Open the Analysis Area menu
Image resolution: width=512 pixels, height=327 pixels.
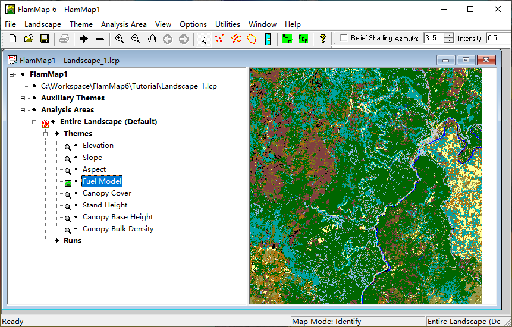(123, 24)
